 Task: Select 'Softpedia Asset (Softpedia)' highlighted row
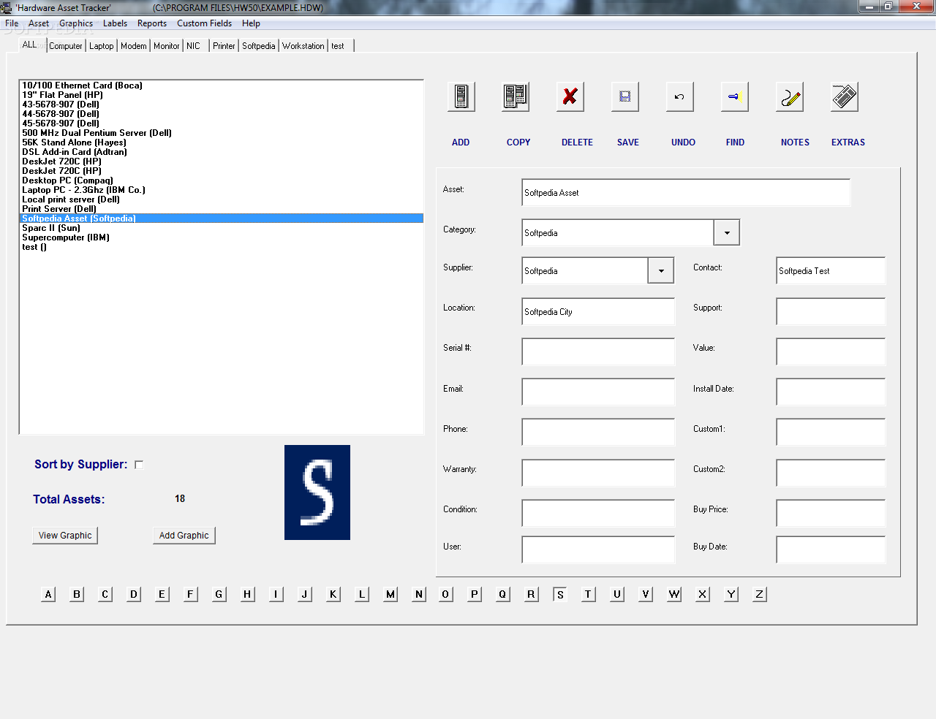(221, 218)
